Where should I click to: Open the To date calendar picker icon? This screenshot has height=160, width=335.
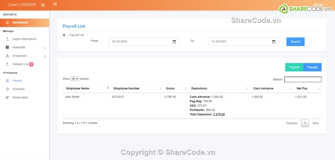[274, 42]
